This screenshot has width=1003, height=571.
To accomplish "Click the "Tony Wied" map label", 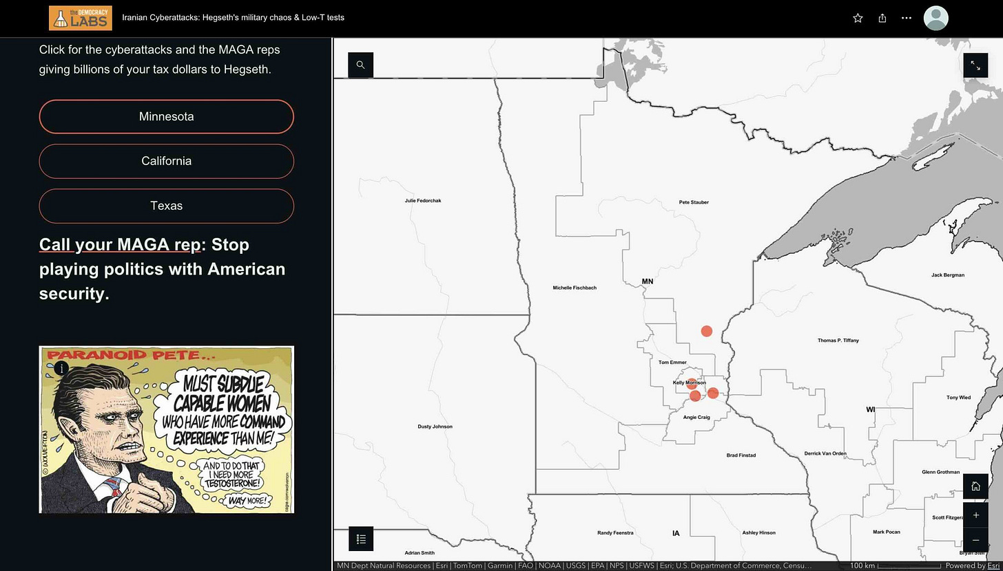I will pyautogui.click(x=959, y=398).
